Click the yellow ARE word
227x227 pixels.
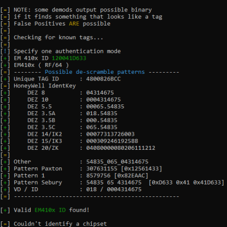74,24
